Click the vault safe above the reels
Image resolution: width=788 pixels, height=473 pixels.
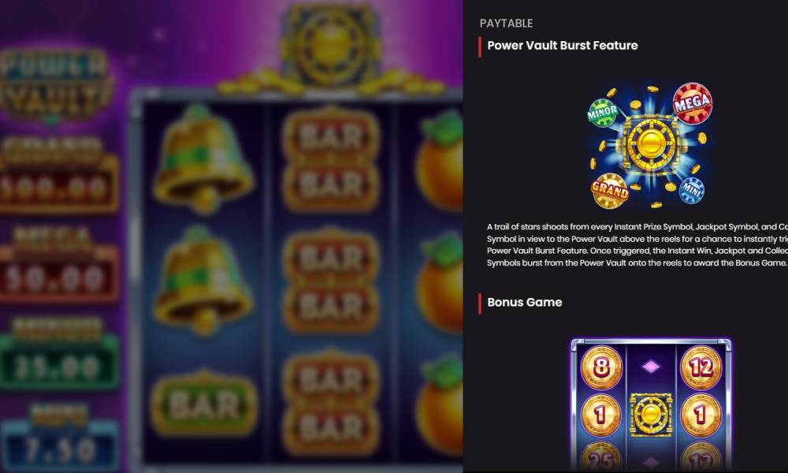click(330, 48)
